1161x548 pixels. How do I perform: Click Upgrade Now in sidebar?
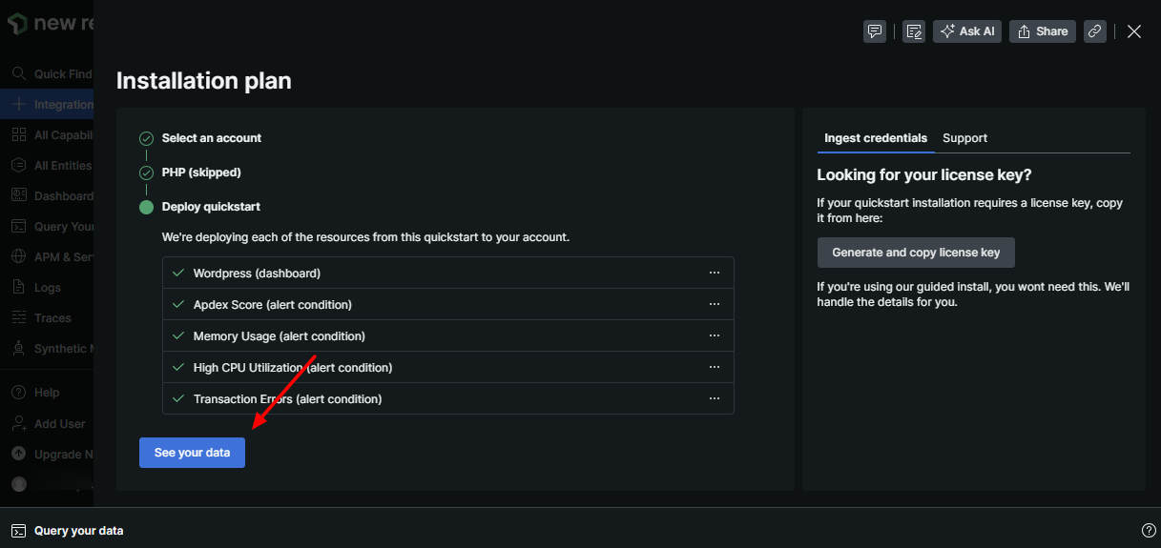47,455
